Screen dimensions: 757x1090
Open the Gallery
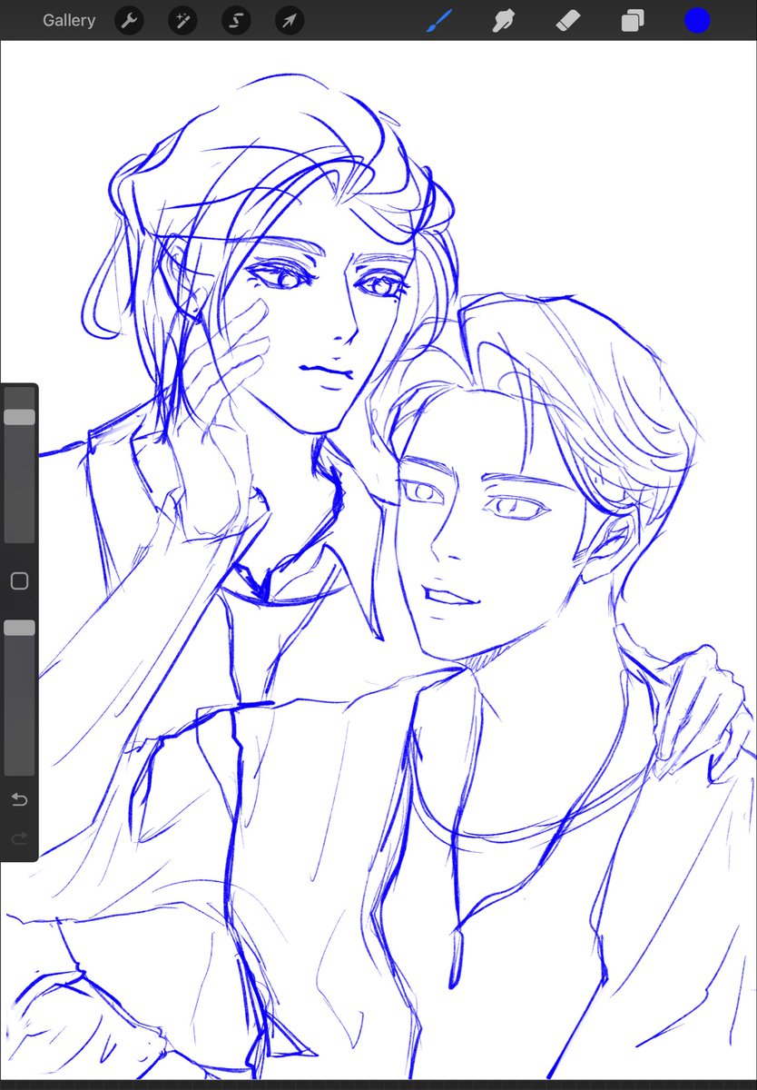click(69, 20)
